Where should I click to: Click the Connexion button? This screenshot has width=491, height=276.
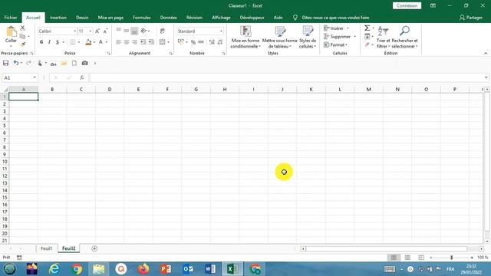coord(407,5)
